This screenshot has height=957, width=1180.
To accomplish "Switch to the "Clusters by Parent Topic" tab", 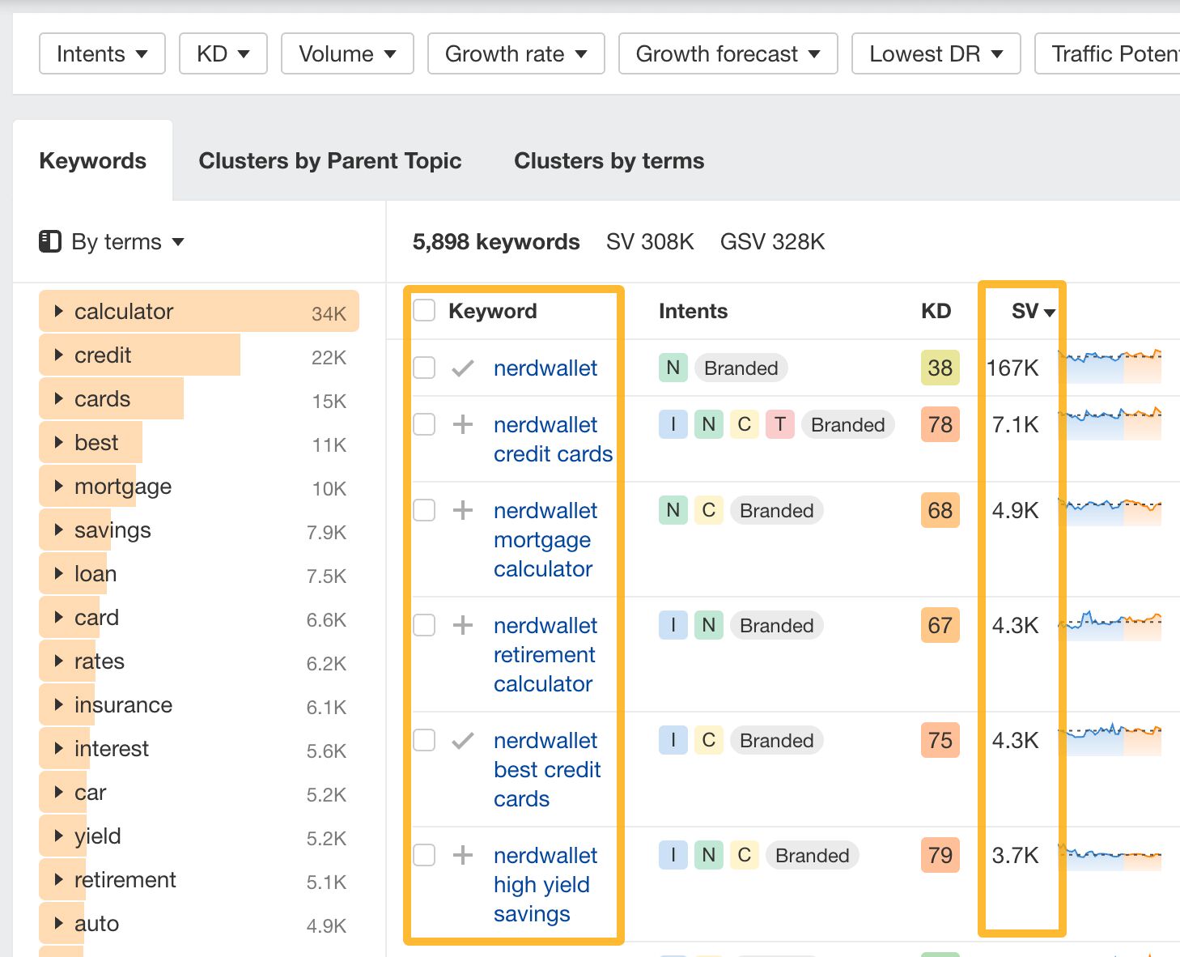I will [330, 160].
